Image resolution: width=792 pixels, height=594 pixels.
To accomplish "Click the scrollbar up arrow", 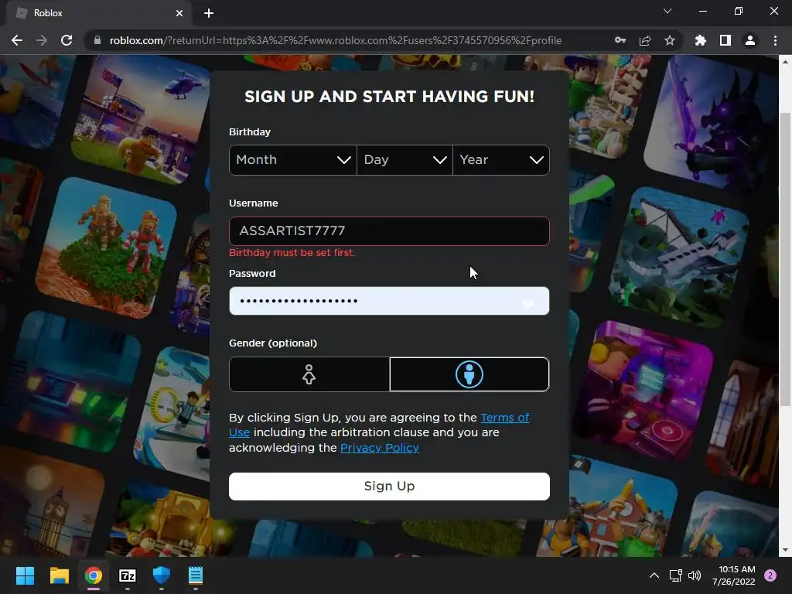I will point(785,62).
